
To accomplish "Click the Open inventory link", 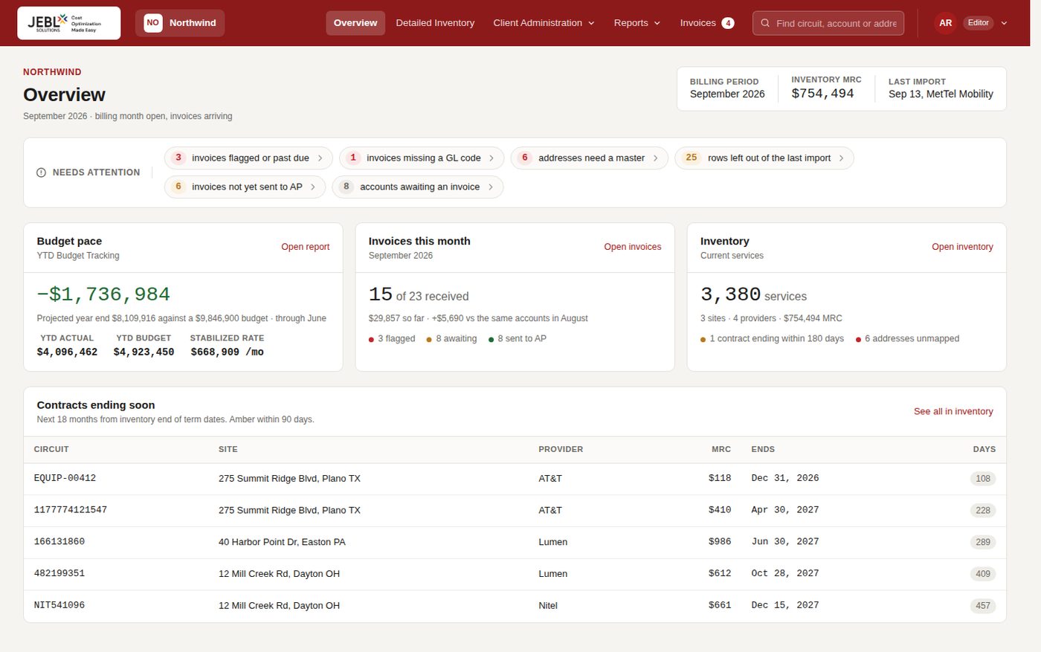I will (962, 247).
